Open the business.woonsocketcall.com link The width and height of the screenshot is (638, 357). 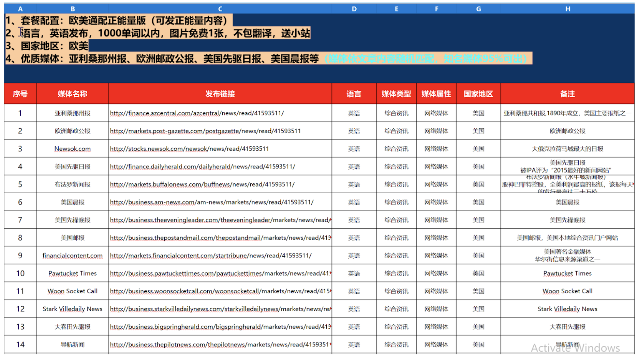click(x=220, y=291)
